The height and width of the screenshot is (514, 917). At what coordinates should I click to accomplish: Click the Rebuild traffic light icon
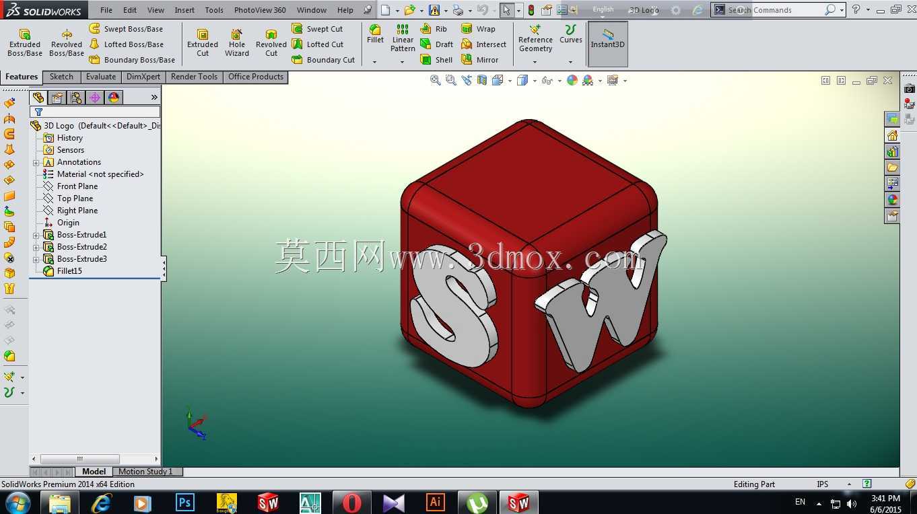click(x=531, y=10)
